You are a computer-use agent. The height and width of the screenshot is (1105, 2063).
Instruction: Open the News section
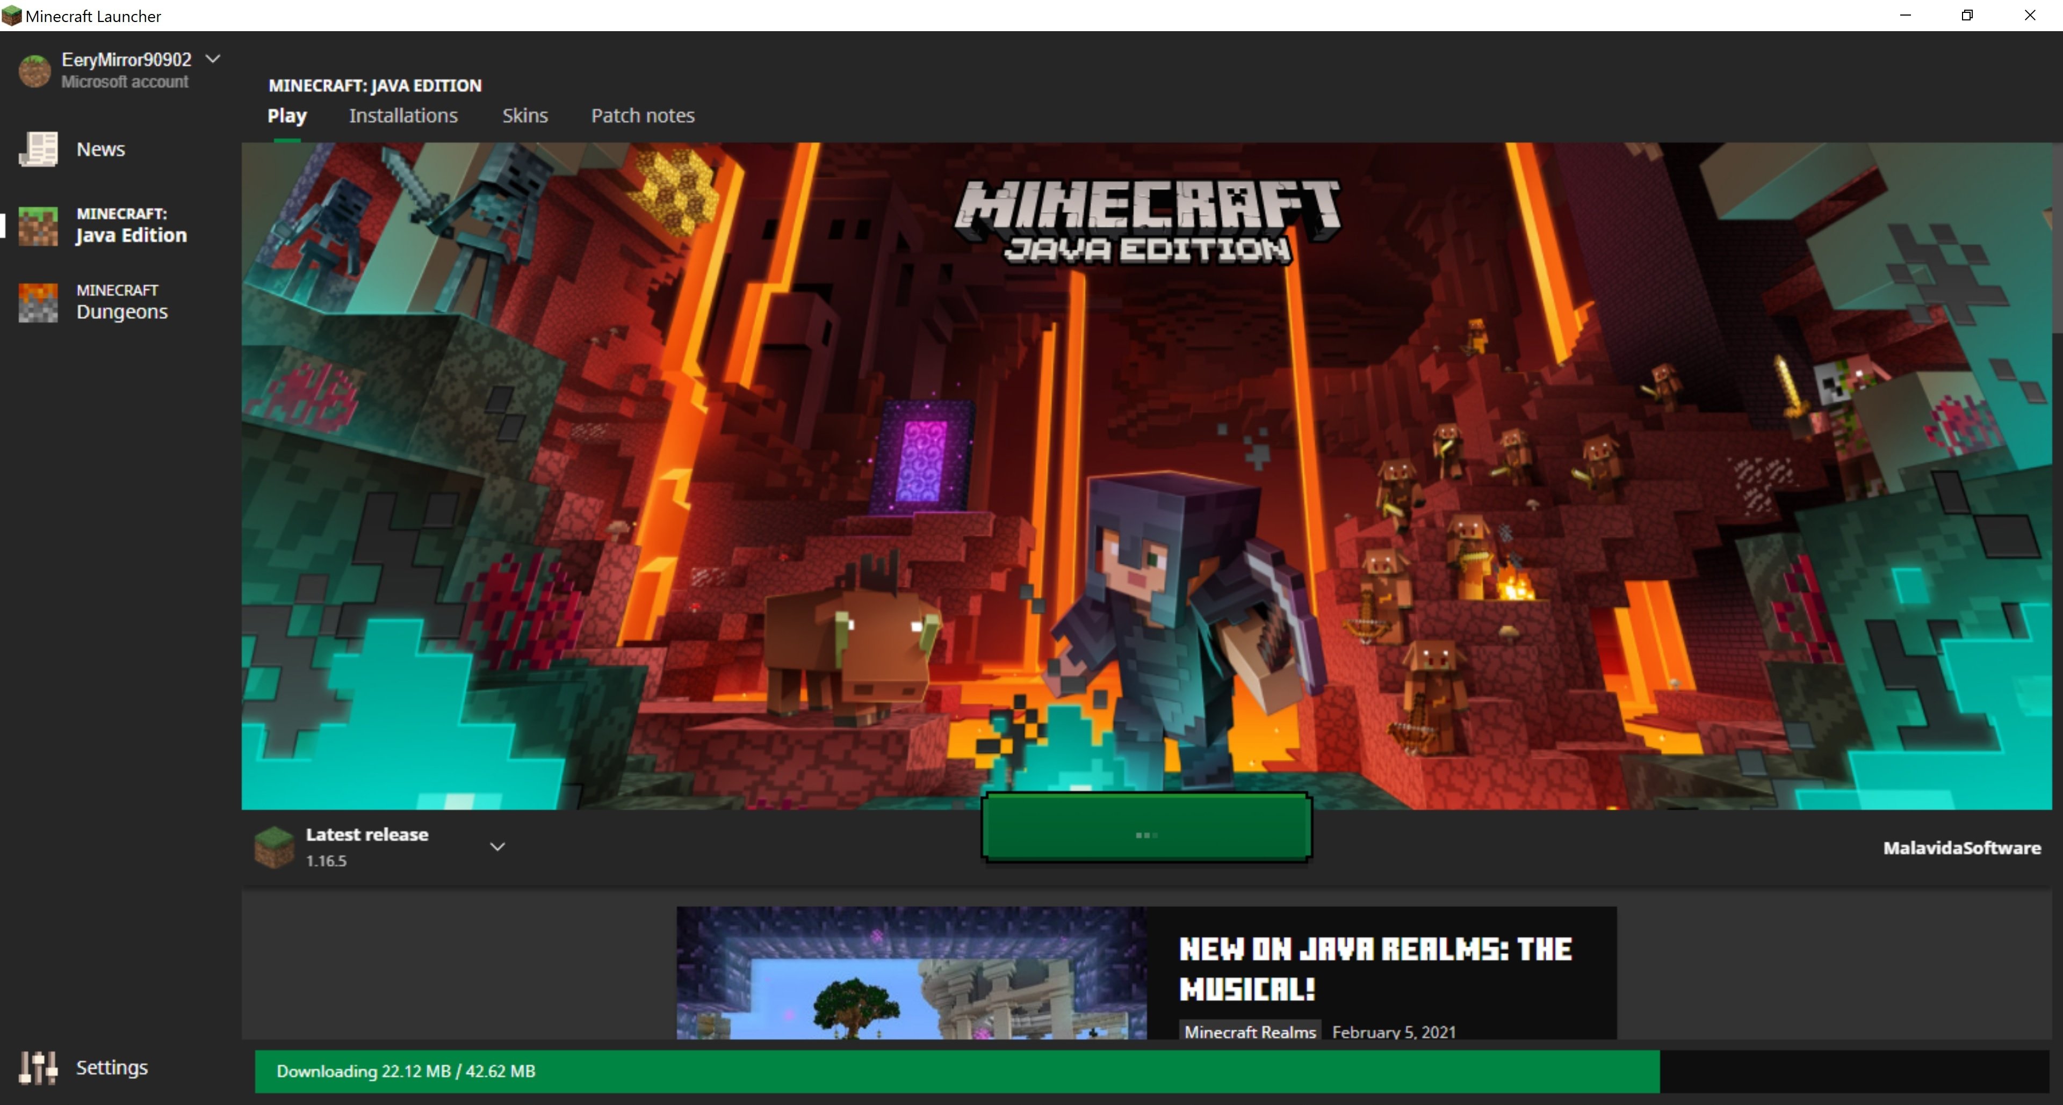[100, 149]
